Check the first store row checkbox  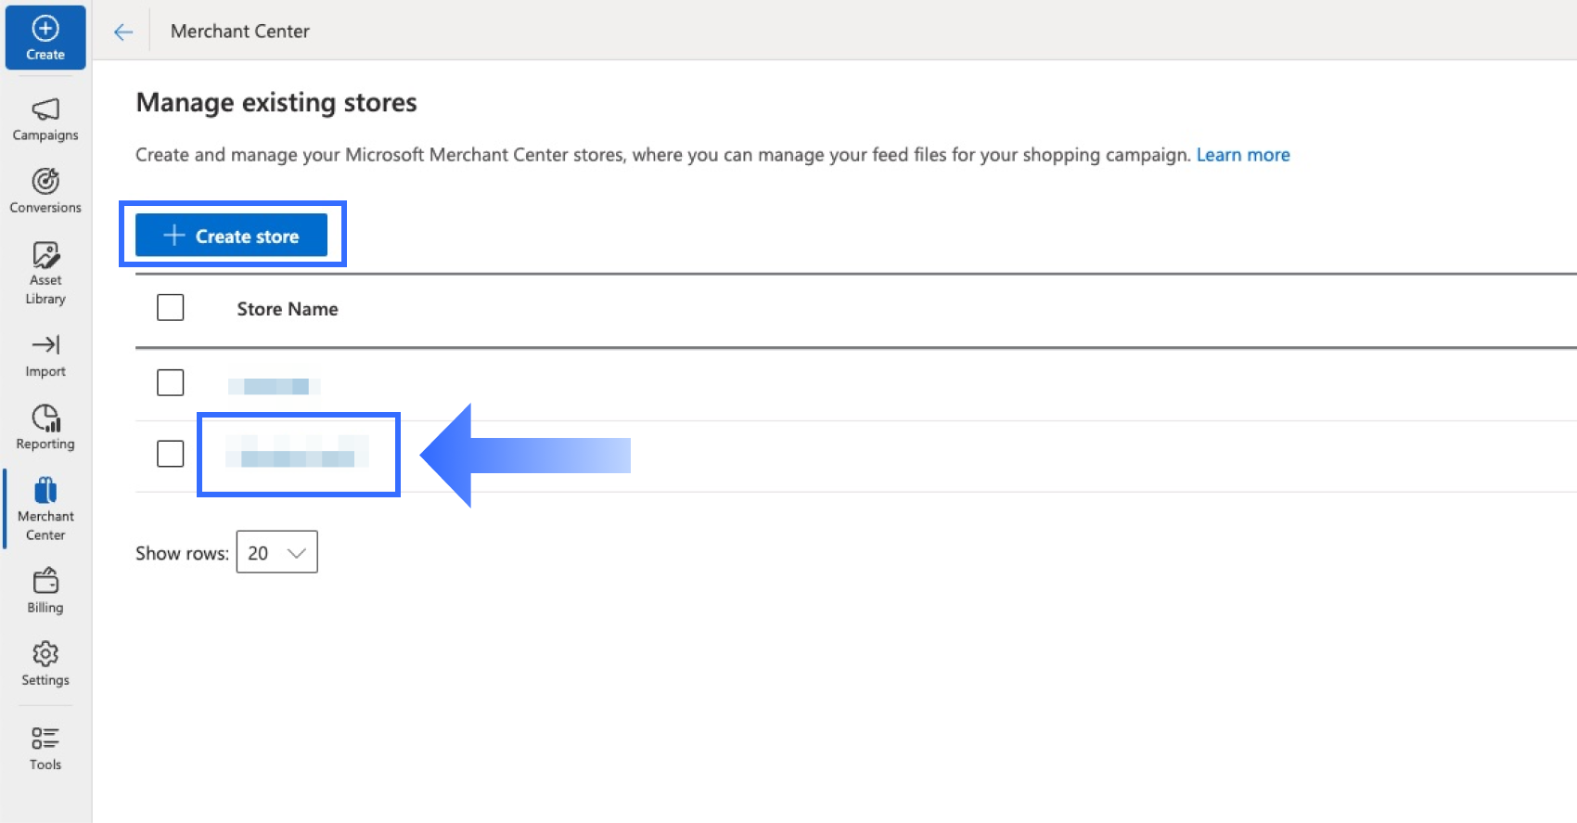pos(171,382)
